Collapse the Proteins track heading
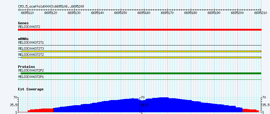 (26, 67)
